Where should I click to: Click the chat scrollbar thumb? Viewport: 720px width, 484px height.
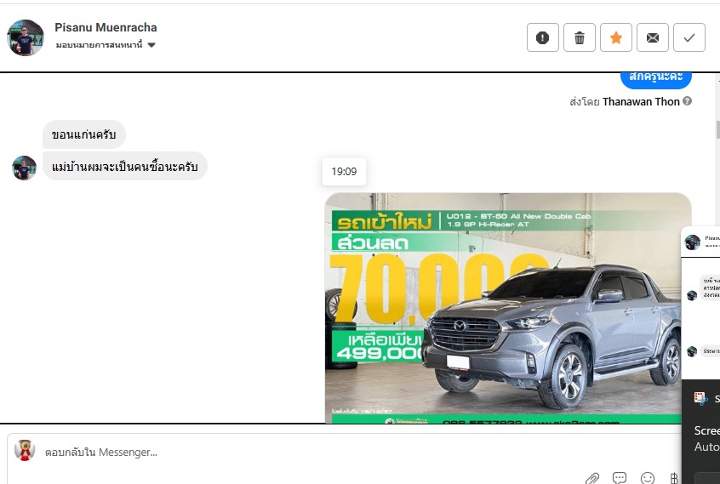coord(717,129)
